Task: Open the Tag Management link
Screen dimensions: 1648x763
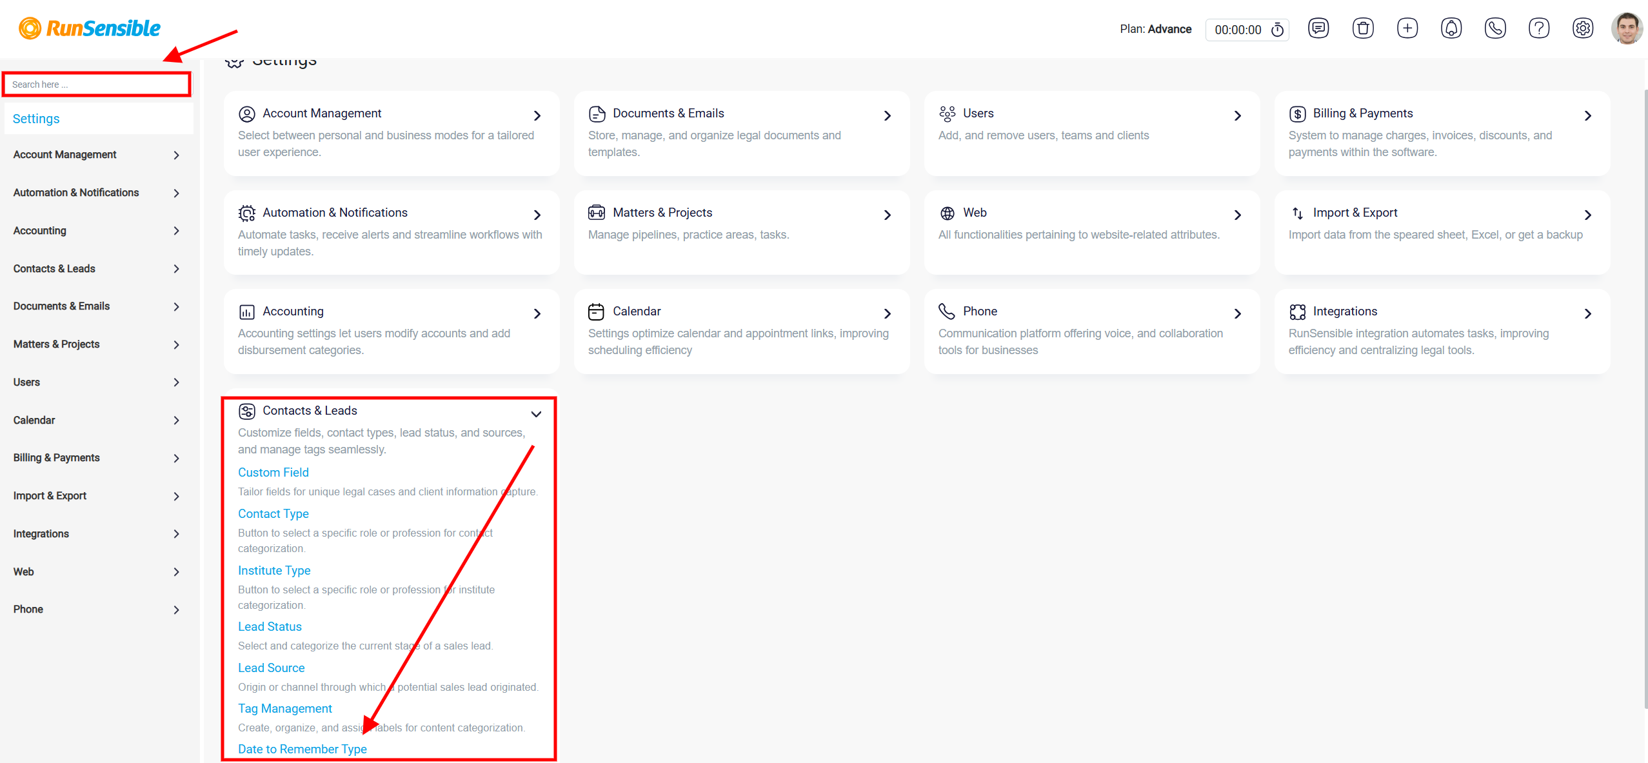Action: (x=285, y=708)
